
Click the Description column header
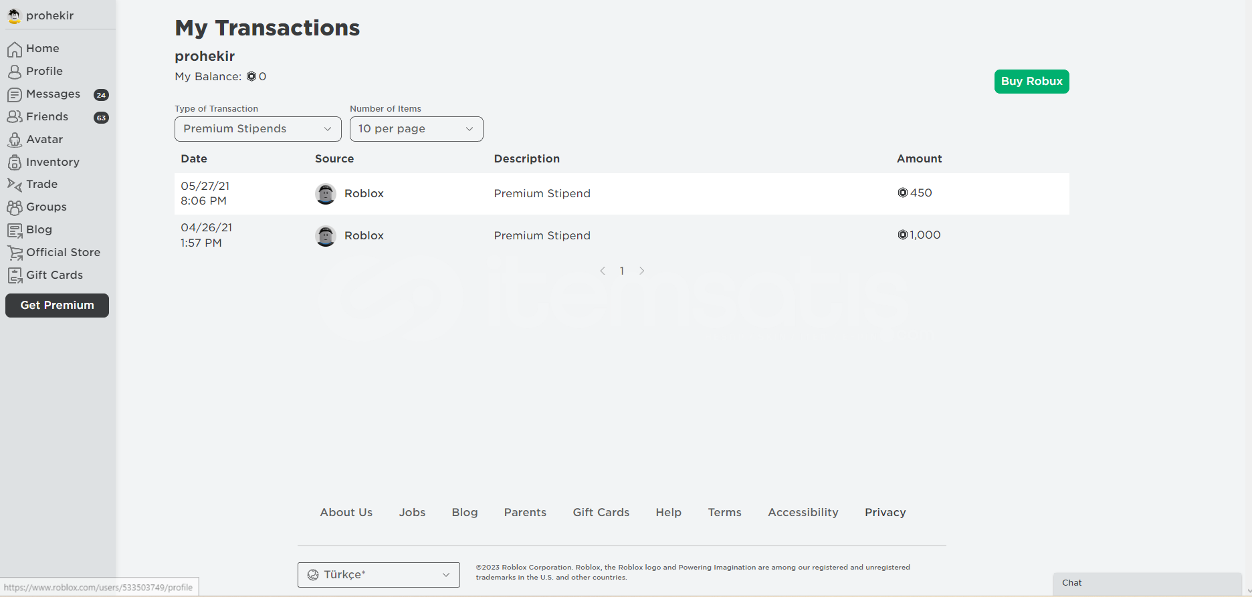(527, 159)
